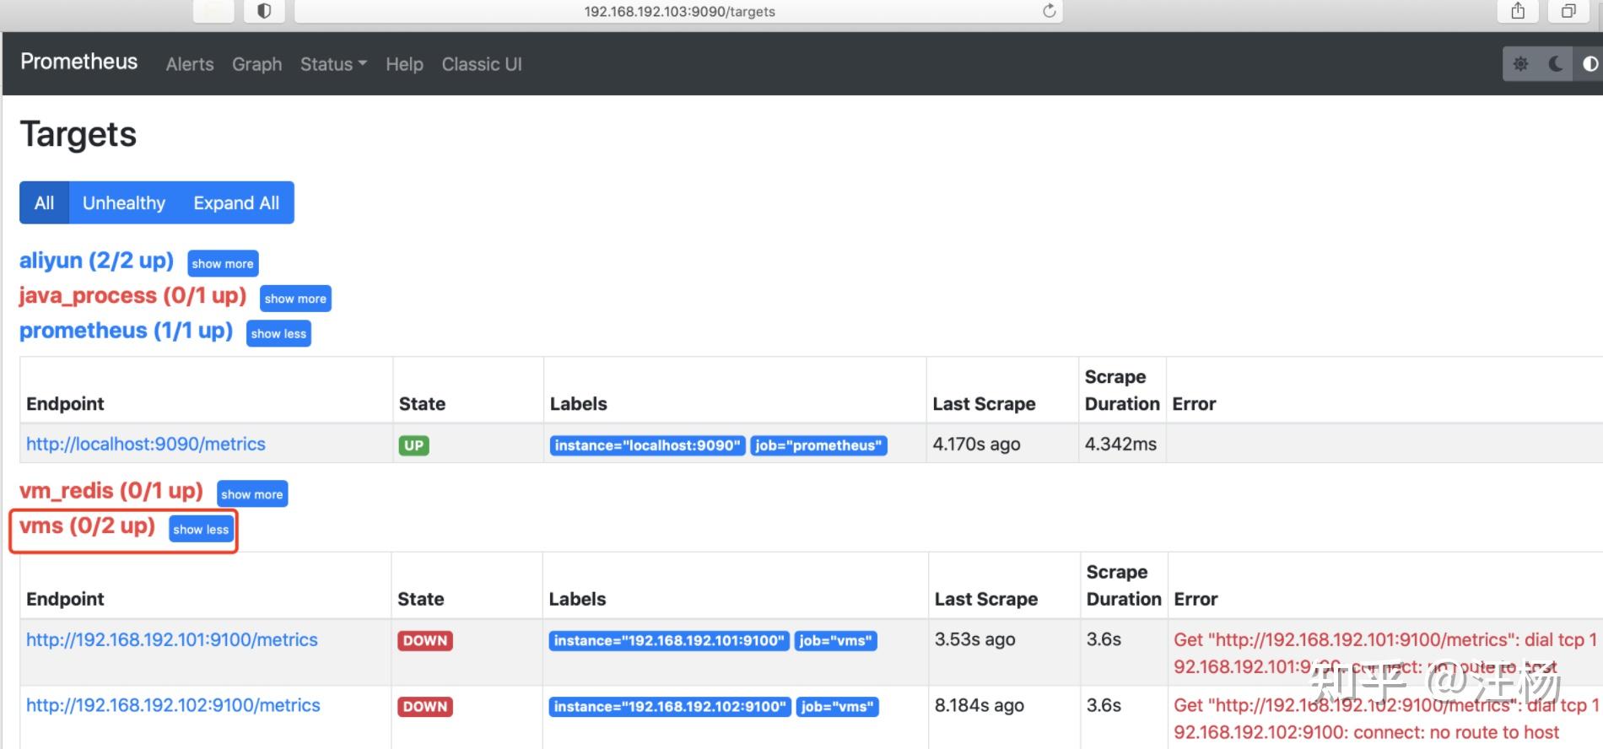Screen dimensions: 1603x749
Task: Filter to Unhealthy targets only
Action: tap(124, 203)
